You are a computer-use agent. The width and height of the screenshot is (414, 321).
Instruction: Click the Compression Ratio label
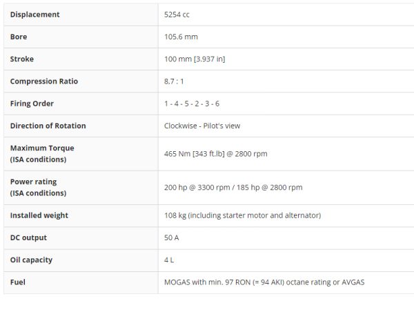pyautogui.click(x=43, y=81)
